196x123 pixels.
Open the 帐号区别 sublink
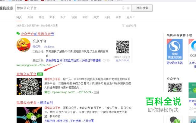pyautogui.click(x=63, y=121)
